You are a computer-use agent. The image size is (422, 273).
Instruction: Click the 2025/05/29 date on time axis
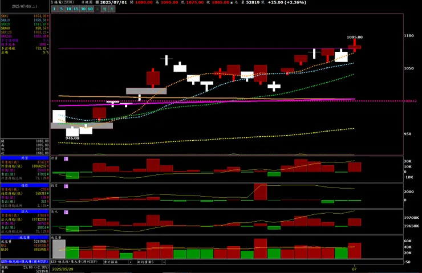pos(63,269)
